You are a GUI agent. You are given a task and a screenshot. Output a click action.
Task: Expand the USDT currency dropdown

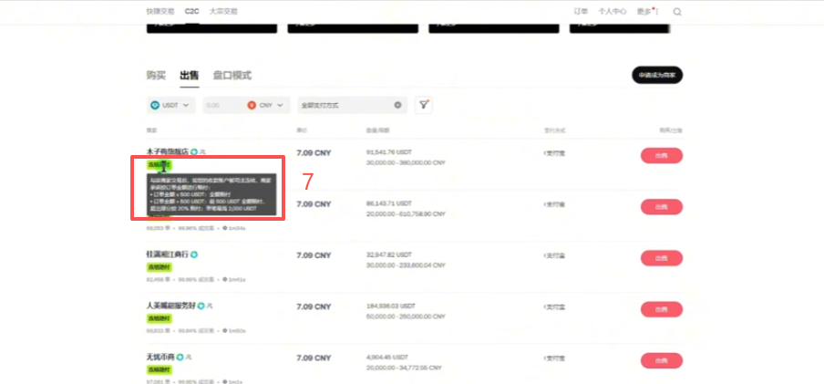pyautogui.click(x=171, y=105)
